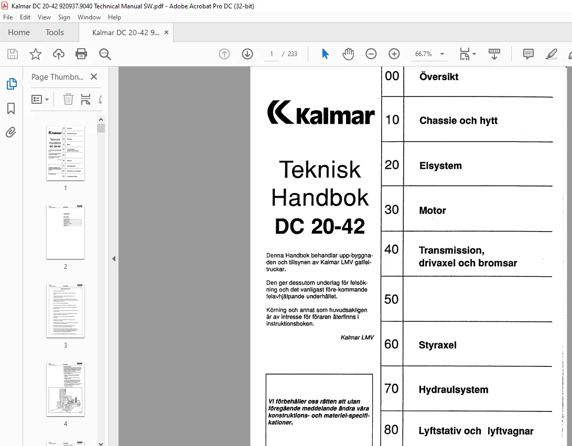Screen dimensions: 572x446
Task: Open the Window menu
Action: [89, 17]
